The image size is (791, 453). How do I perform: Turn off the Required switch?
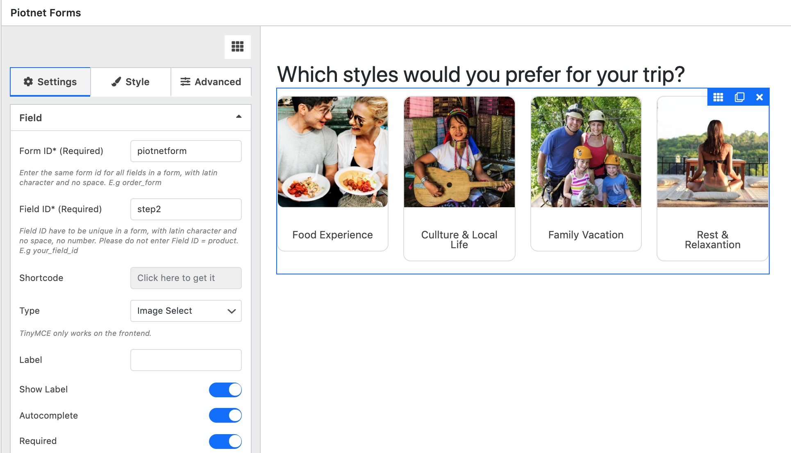225,441
